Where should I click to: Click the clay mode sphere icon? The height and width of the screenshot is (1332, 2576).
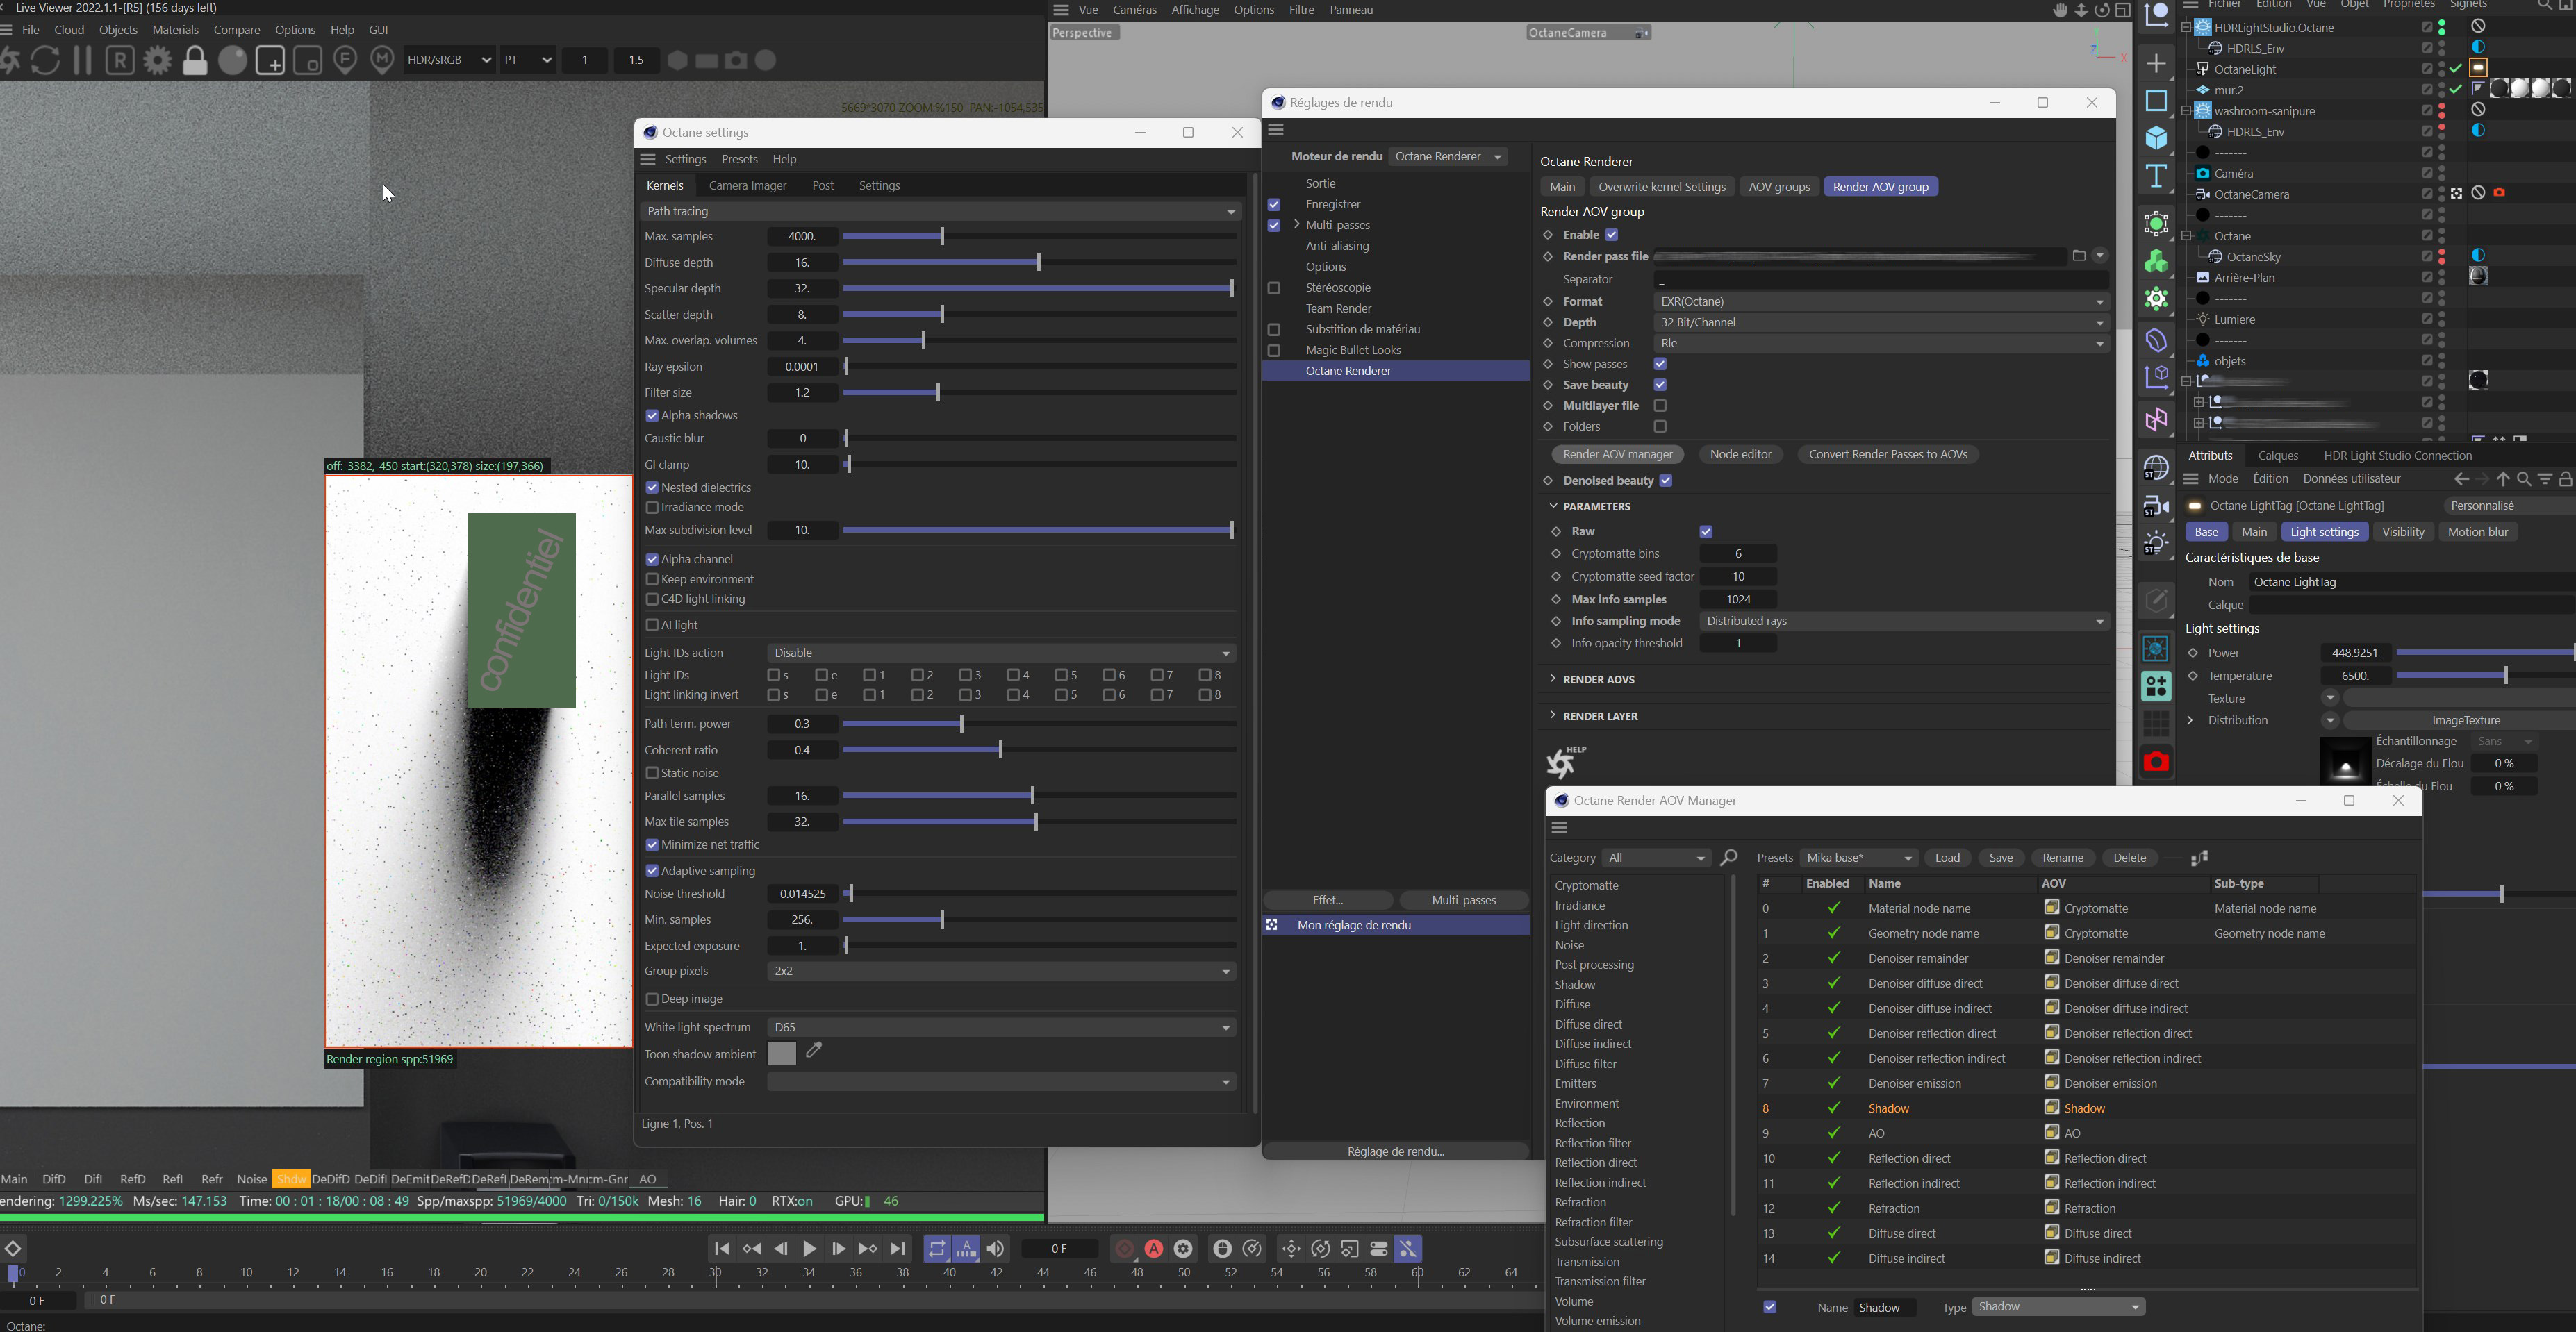coord(233,61)
